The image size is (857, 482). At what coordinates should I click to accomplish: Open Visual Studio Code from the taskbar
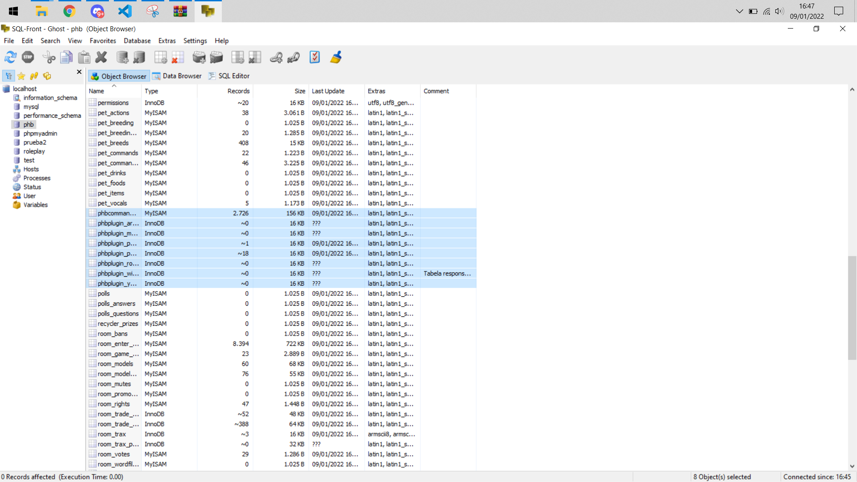click(x=125, y=11)
